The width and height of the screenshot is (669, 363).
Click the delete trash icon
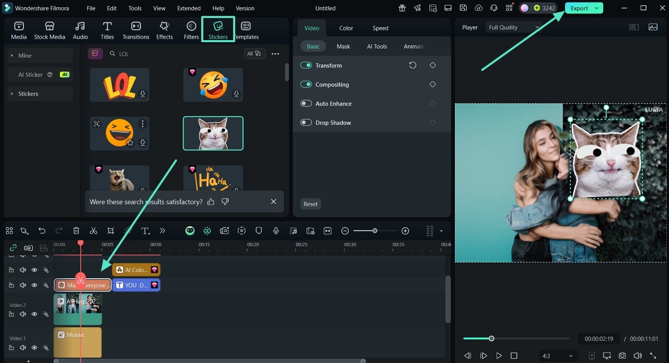pyautogui.click(x=76, y=231)
